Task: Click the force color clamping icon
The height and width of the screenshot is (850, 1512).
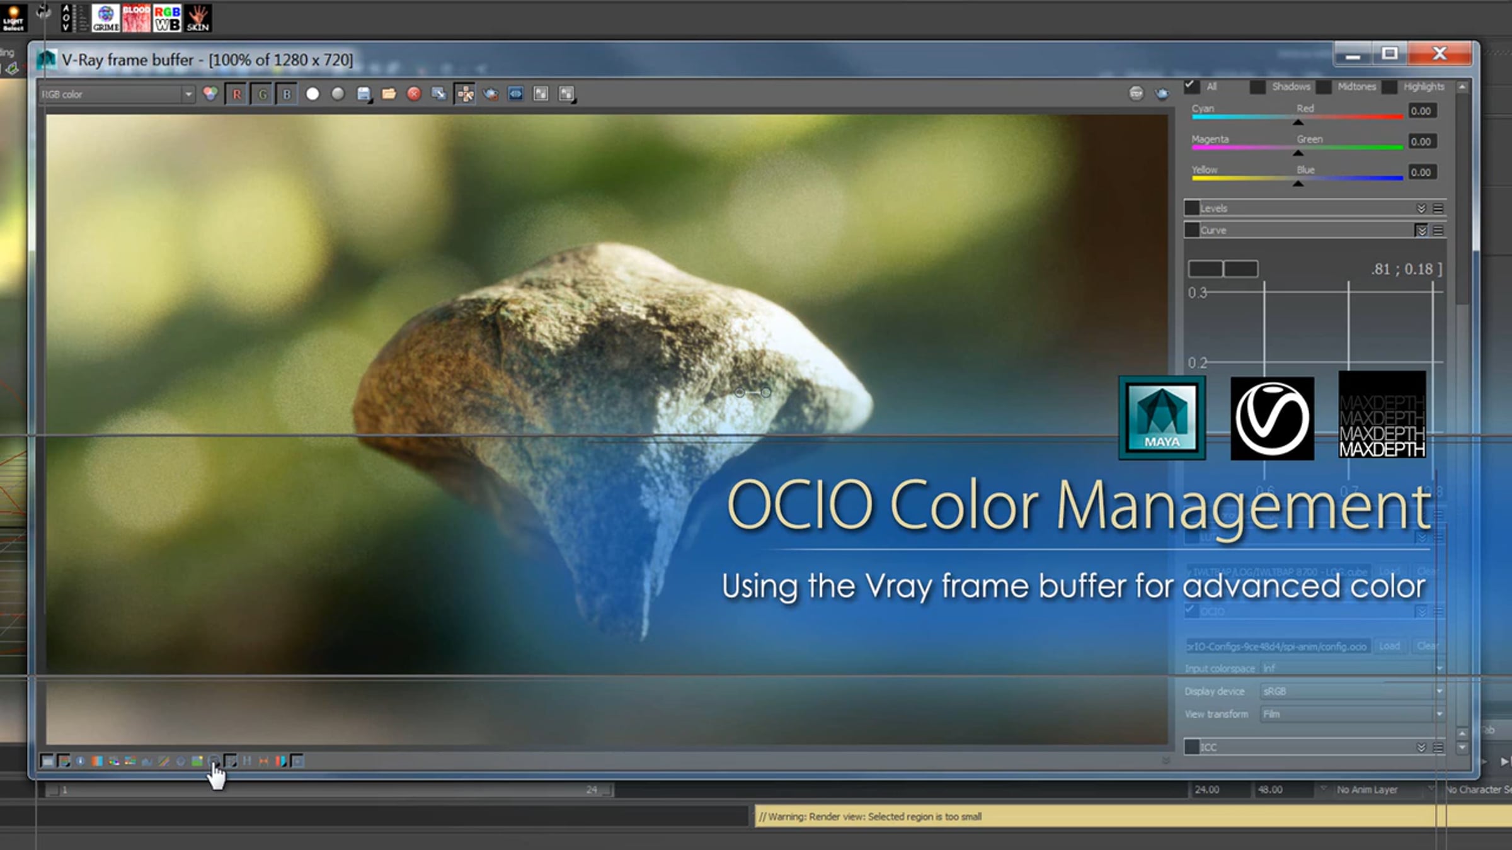Action: [64, 761]
